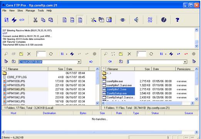201x139 pixels.
Task: Open the Site Manager icon
Action: point(7,20)
